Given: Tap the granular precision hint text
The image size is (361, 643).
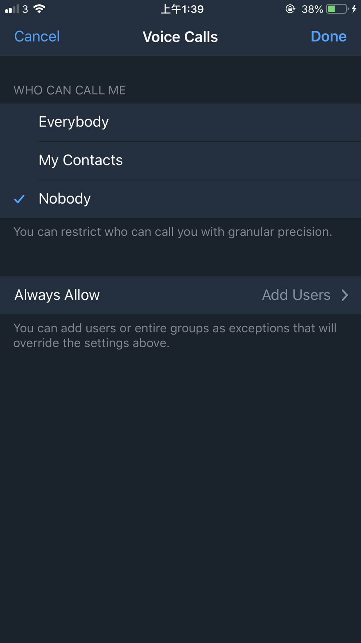Looking at the screenshot, I should (x=173, y=232).
